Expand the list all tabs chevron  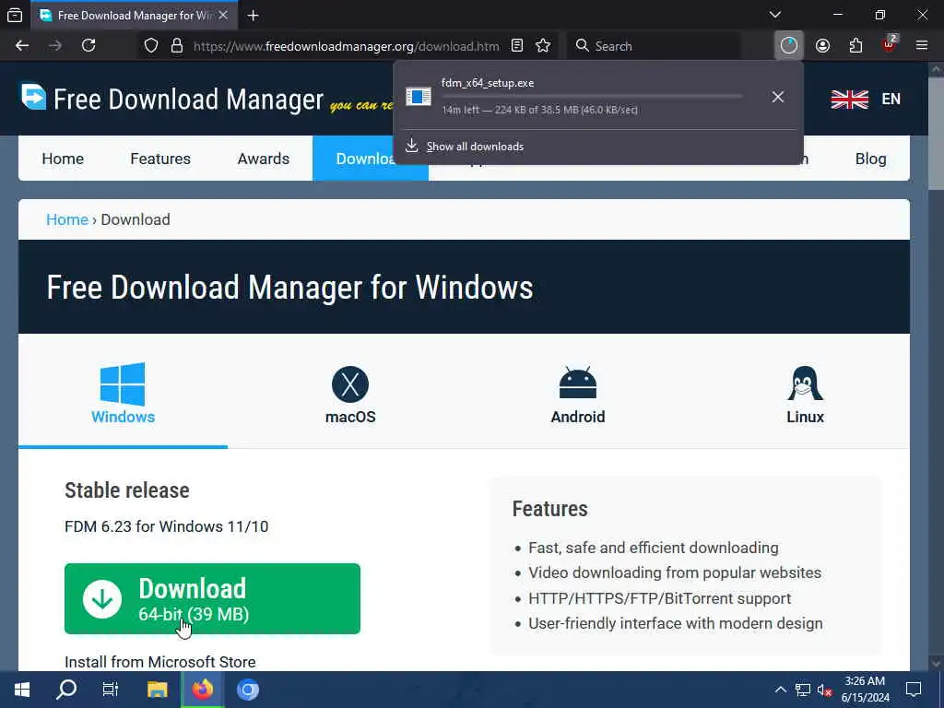(775, 15)
